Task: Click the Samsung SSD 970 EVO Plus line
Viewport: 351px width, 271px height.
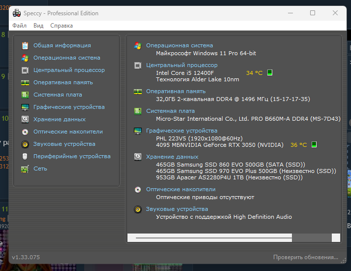Action: (x=246, y=171)
